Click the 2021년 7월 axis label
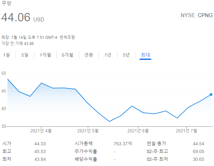 (x=186, y=131)
